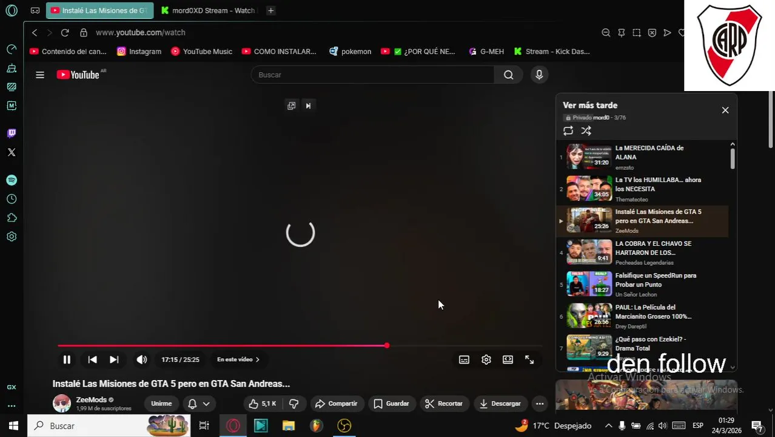Screen dimensions: 775x437
Task: Reload the YouTube page
Action: tap(65, 33)
